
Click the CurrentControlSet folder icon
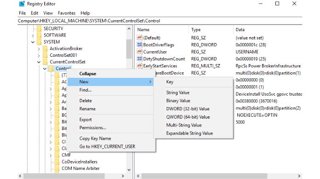(x=46, y=62)
